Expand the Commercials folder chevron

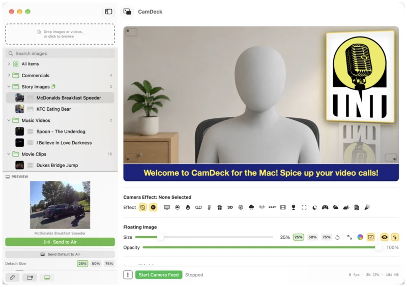9,75
